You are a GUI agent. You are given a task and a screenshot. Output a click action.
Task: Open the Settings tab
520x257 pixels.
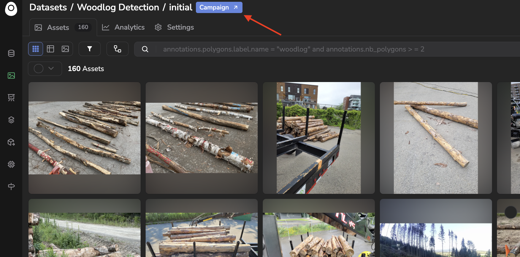pos(174,27)
